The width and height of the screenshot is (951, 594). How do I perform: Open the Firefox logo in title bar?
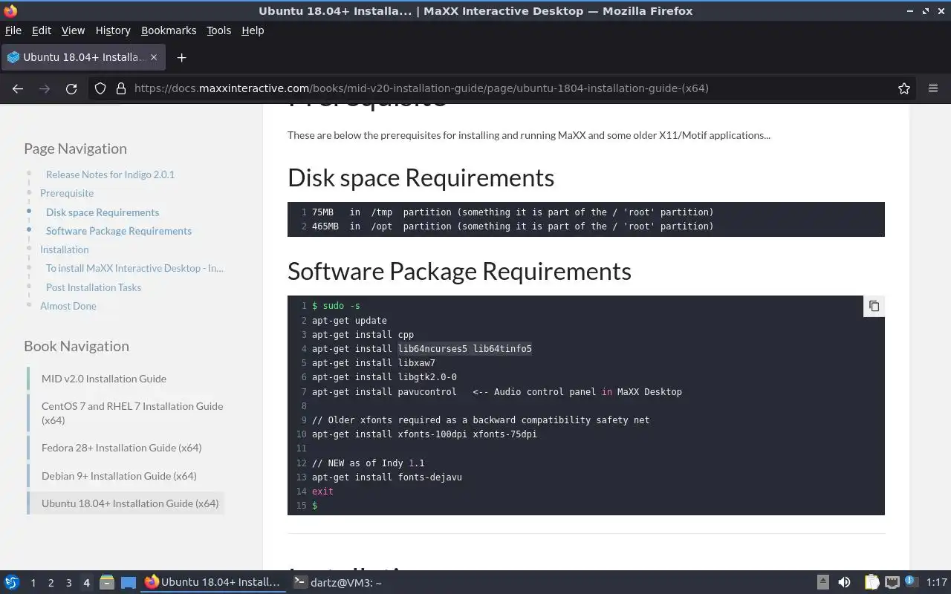pos(10,10)
